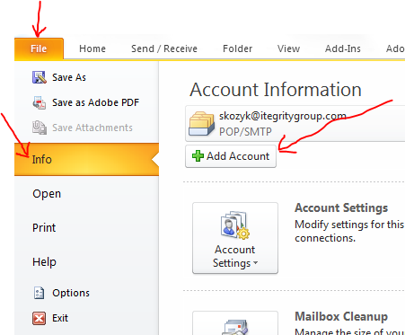Click the Account Information heading
Image resolution: width=405 pixels, height=335 pixels.
[276, 90]
